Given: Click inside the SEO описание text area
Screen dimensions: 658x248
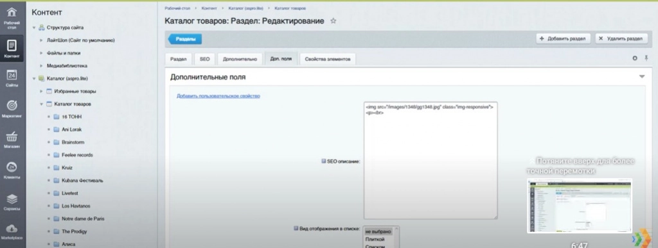Looking at the screenshot, I should click(x=431, y=160).
